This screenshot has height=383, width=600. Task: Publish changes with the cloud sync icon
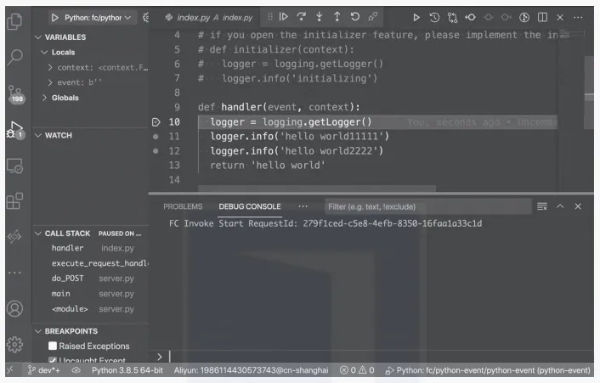pyautogui.click(x=76, y=370)
